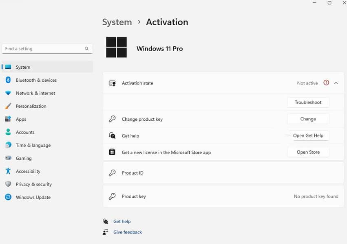Click the 'Windows 11 Pro' edition title
The image size is (347, 244).
(159, 48)
